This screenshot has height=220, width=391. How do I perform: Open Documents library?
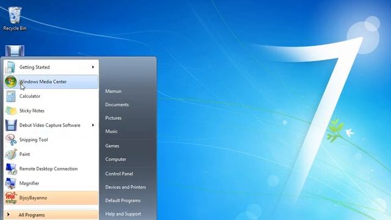click(117, 105)
